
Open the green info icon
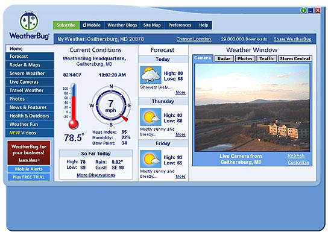[x=303, y=10]
